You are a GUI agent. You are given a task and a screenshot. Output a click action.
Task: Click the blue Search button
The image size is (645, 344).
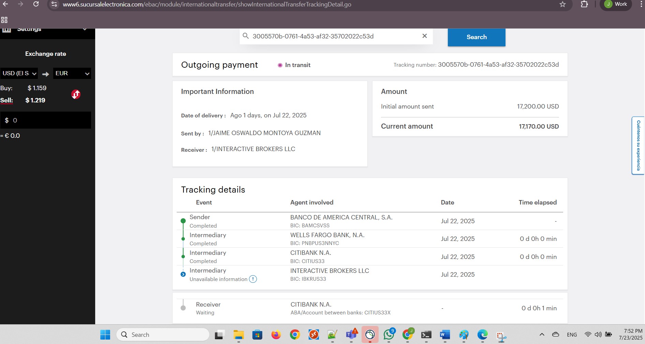pyautogui.click(x=477, y=37)
